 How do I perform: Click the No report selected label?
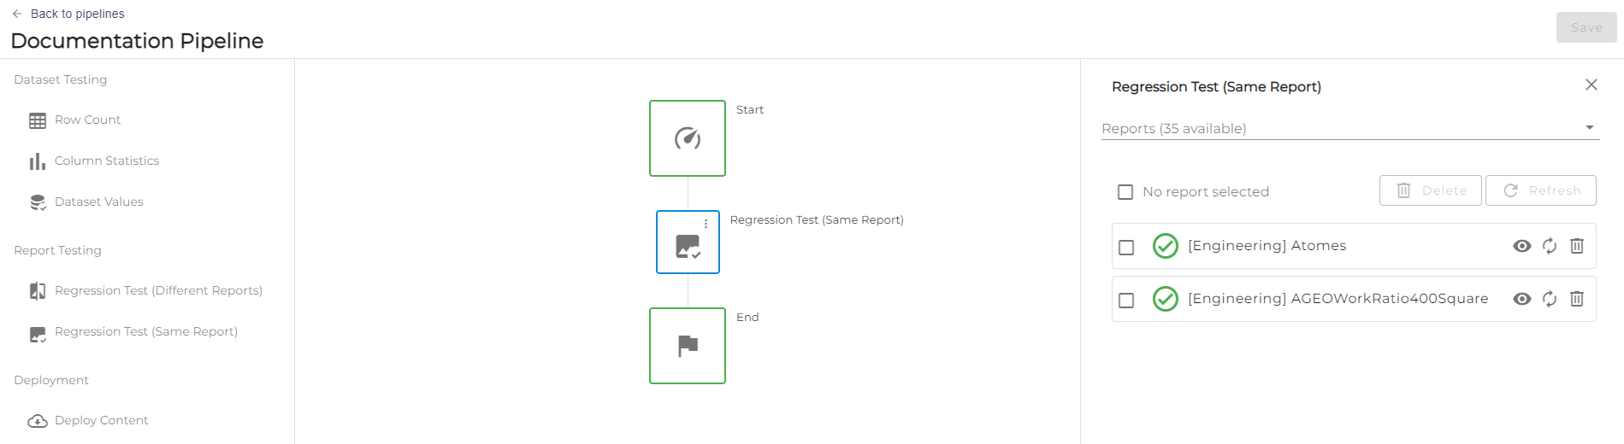1206,192
